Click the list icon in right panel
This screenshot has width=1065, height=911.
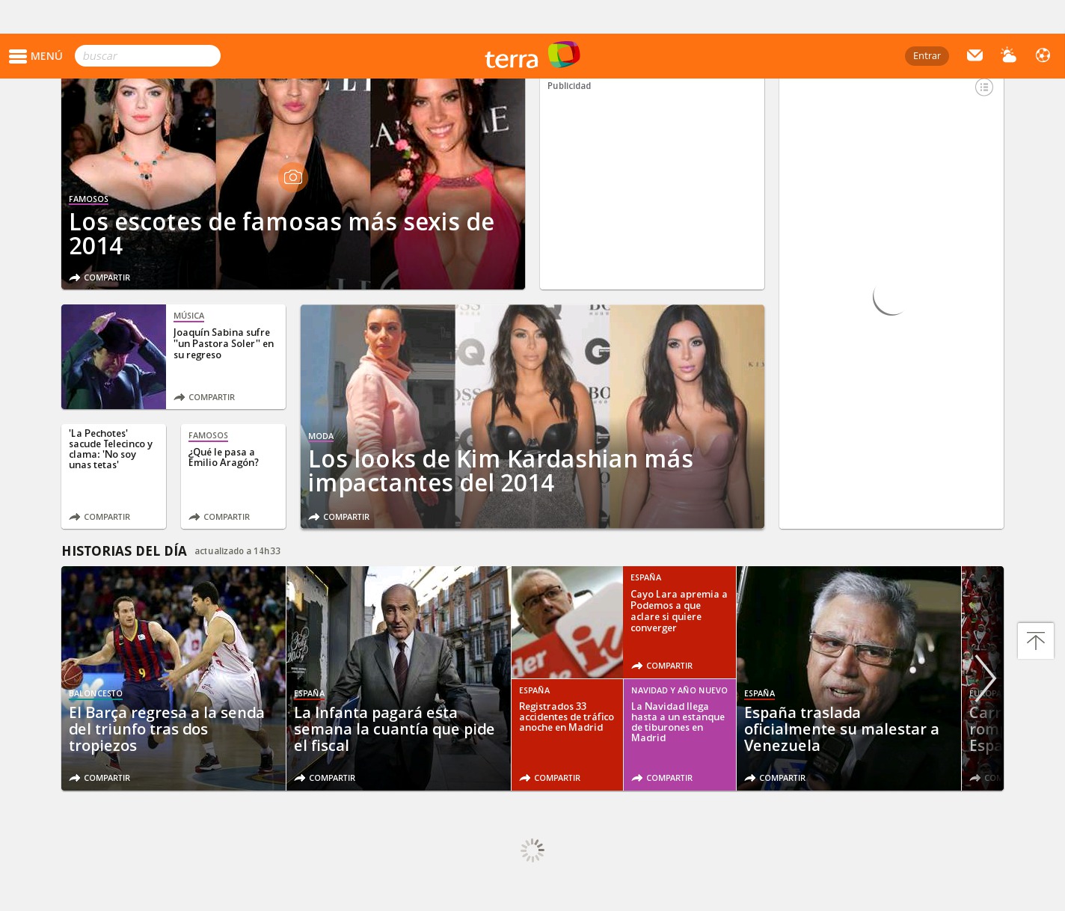click(x=983, y=88)
